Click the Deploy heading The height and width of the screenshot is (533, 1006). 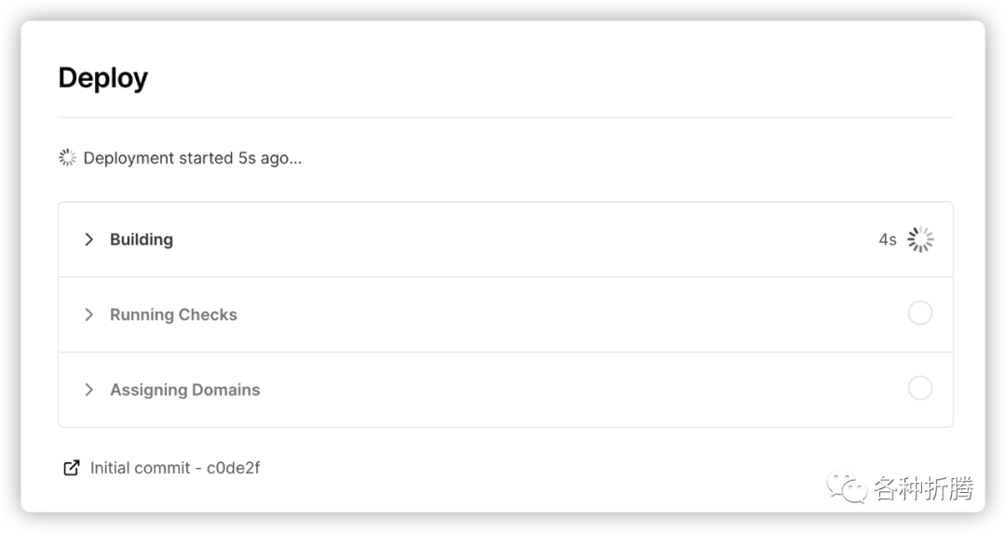102,78
